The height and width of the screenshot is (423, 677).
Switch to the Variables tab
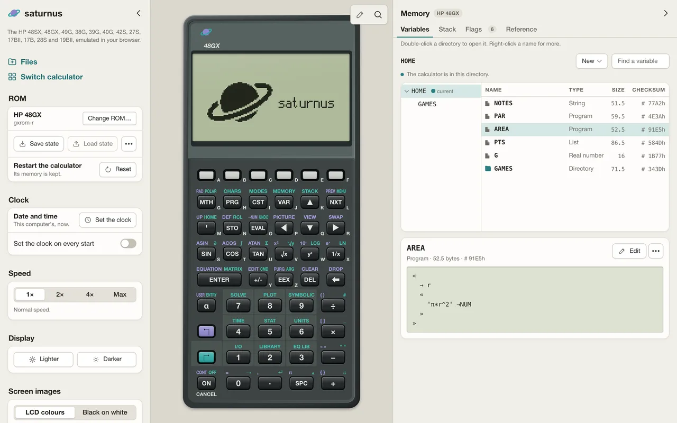coord(415,30)
